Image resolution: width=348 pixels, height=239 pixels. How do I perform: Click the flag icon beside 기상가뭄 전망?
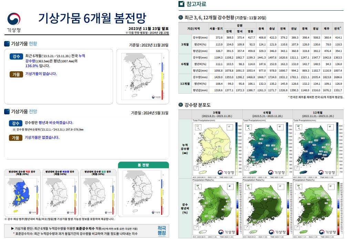coord(7,112)
